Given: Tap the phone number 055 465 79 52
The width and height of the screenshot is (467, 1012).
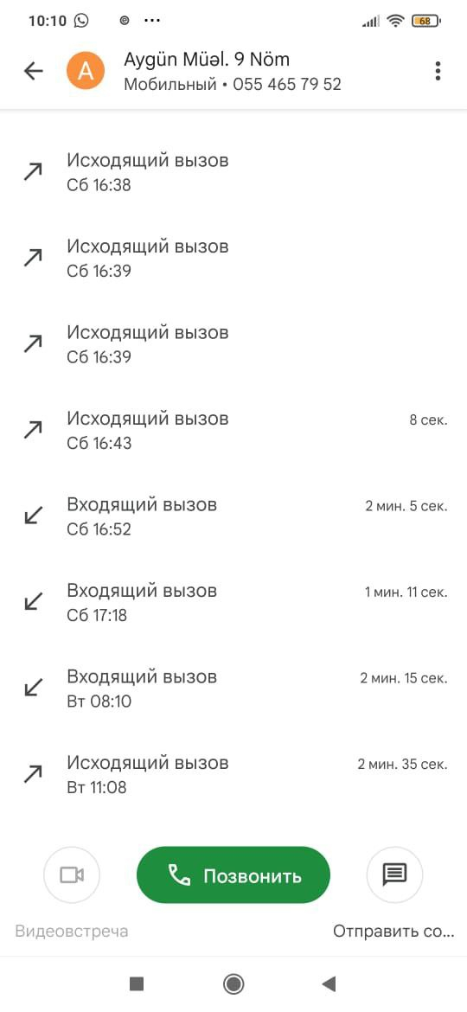Looking at the screenshot, I should [286, 85].
